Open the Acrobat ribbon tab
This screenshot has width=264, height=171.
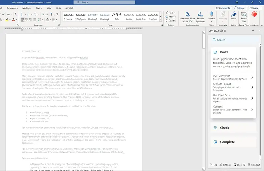[70, 8]
